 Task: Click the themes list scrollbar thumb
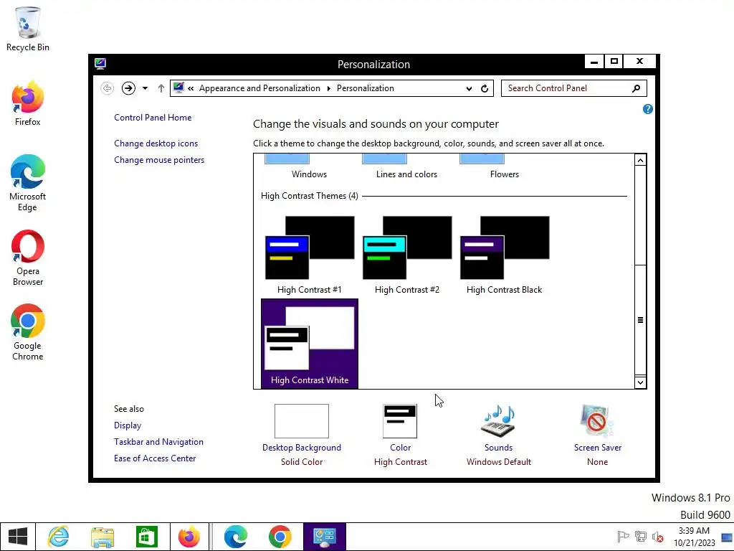point(640,320)
